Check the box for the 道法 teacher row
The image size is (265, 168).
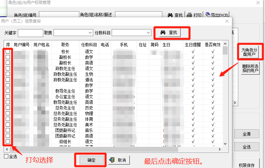[8, 79]
